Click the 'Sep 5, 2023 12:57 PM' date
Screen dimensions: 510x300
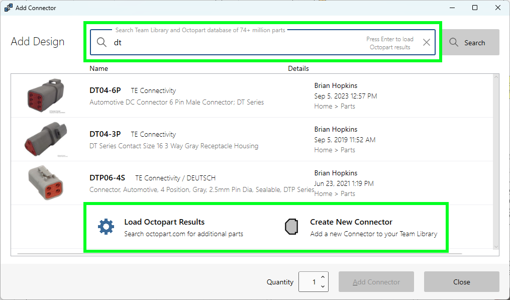point(345,96)
